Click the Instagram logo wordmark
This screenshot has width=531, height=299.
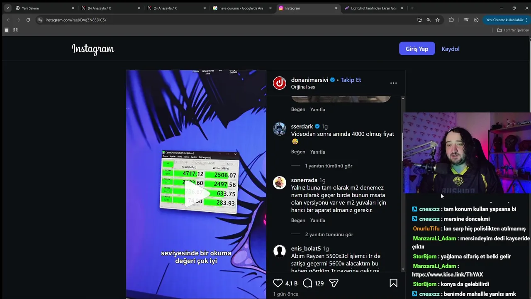pyautogui.click(x=93, y=49)
